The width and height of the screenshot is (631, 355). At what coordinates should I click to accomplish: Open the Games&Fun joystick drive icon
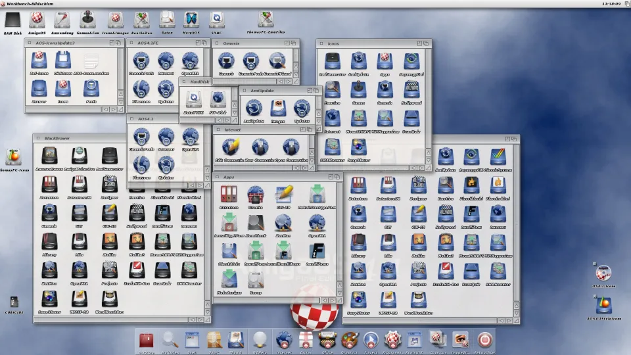[x=89, y=20]
